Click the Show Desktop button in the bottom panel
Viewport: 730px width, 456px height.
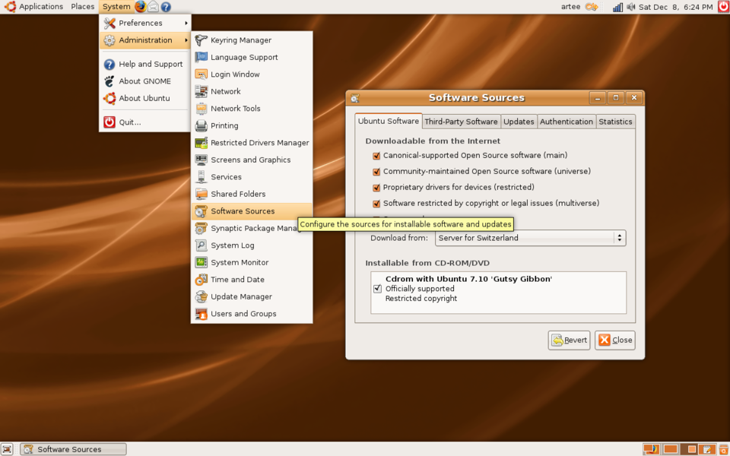(7, 449)
